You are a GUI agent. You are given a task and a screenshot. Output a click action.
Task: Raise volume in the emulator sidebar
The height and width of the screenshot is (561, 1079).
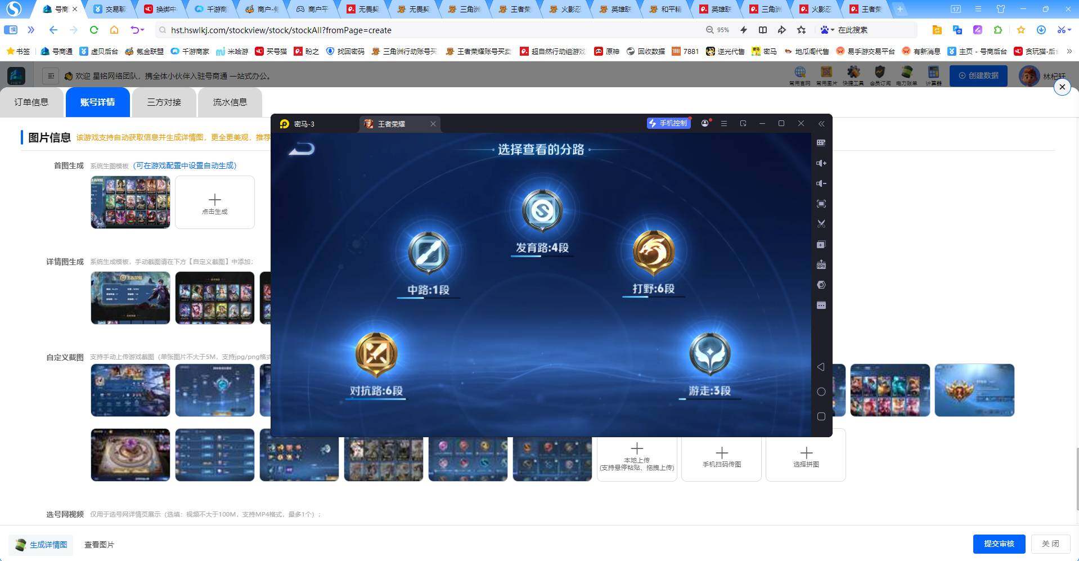tap(821, 163)
